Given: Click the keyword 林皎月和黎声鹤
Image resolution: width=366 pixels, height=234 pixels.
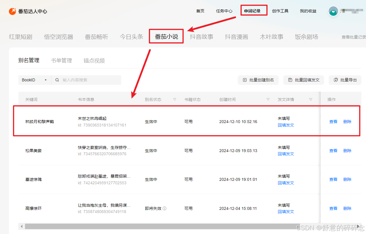Looking at the screenshot, I should click(40, 122).
